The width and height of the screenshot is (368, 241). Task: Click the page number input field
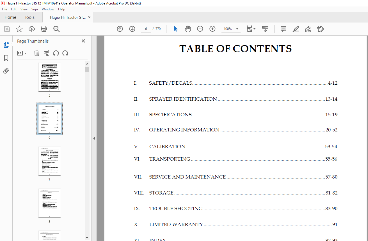[146, 29]
